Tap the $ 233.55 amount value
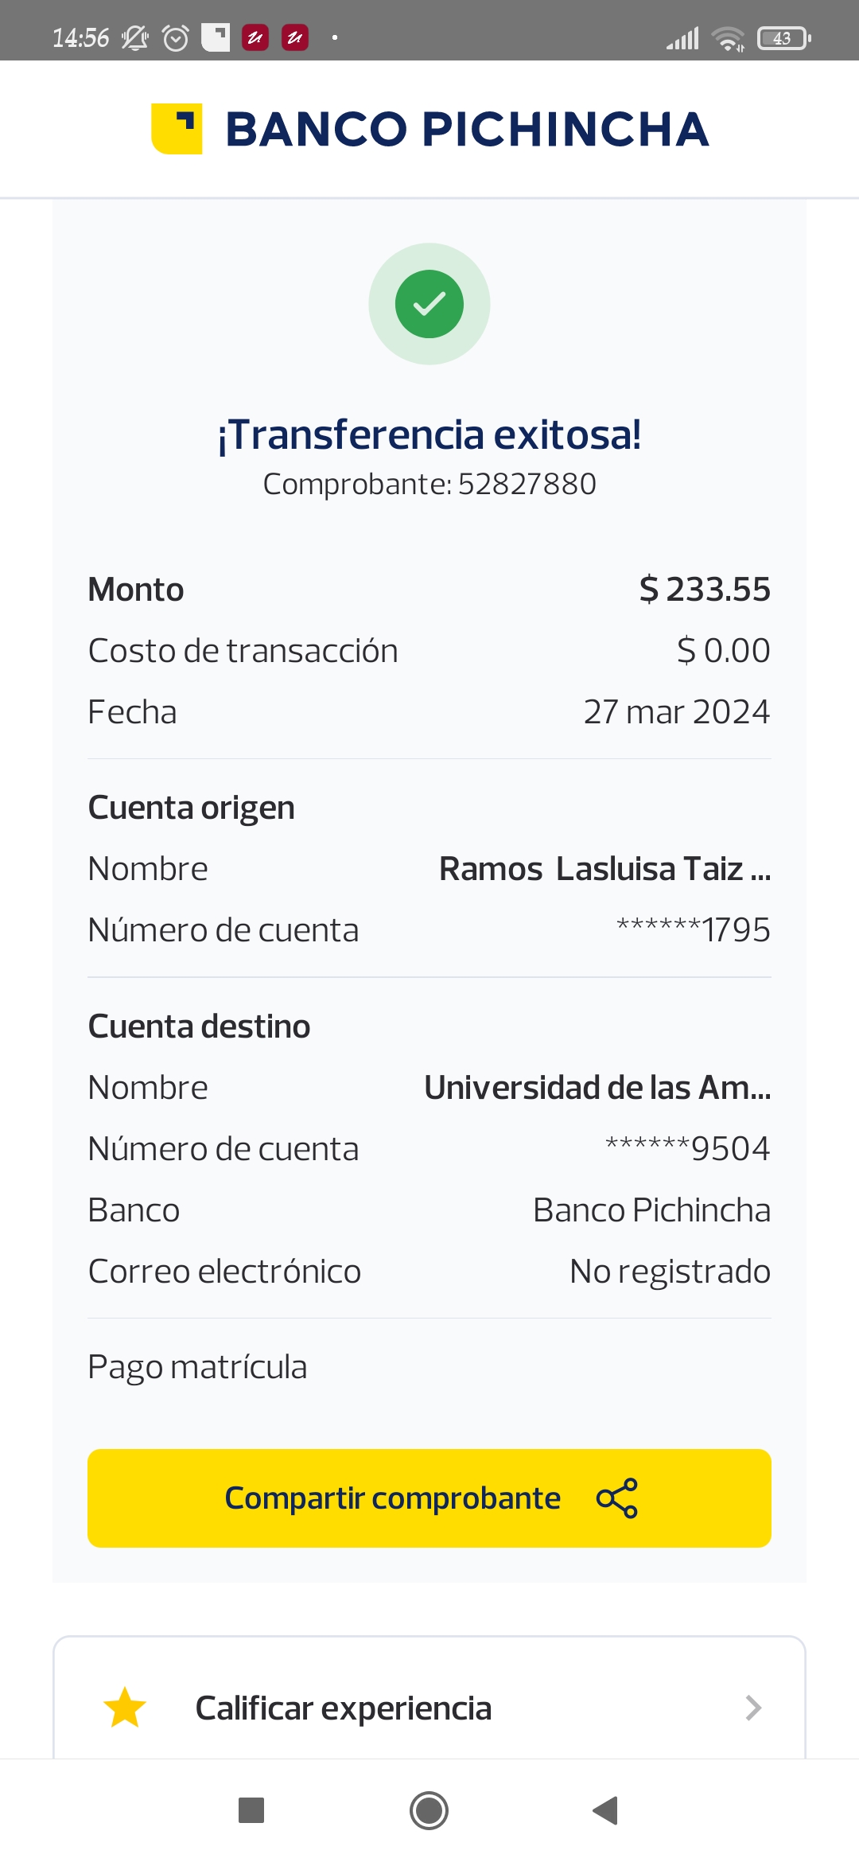This screenshot has height=1862, width=859. (x=705, y=590)
